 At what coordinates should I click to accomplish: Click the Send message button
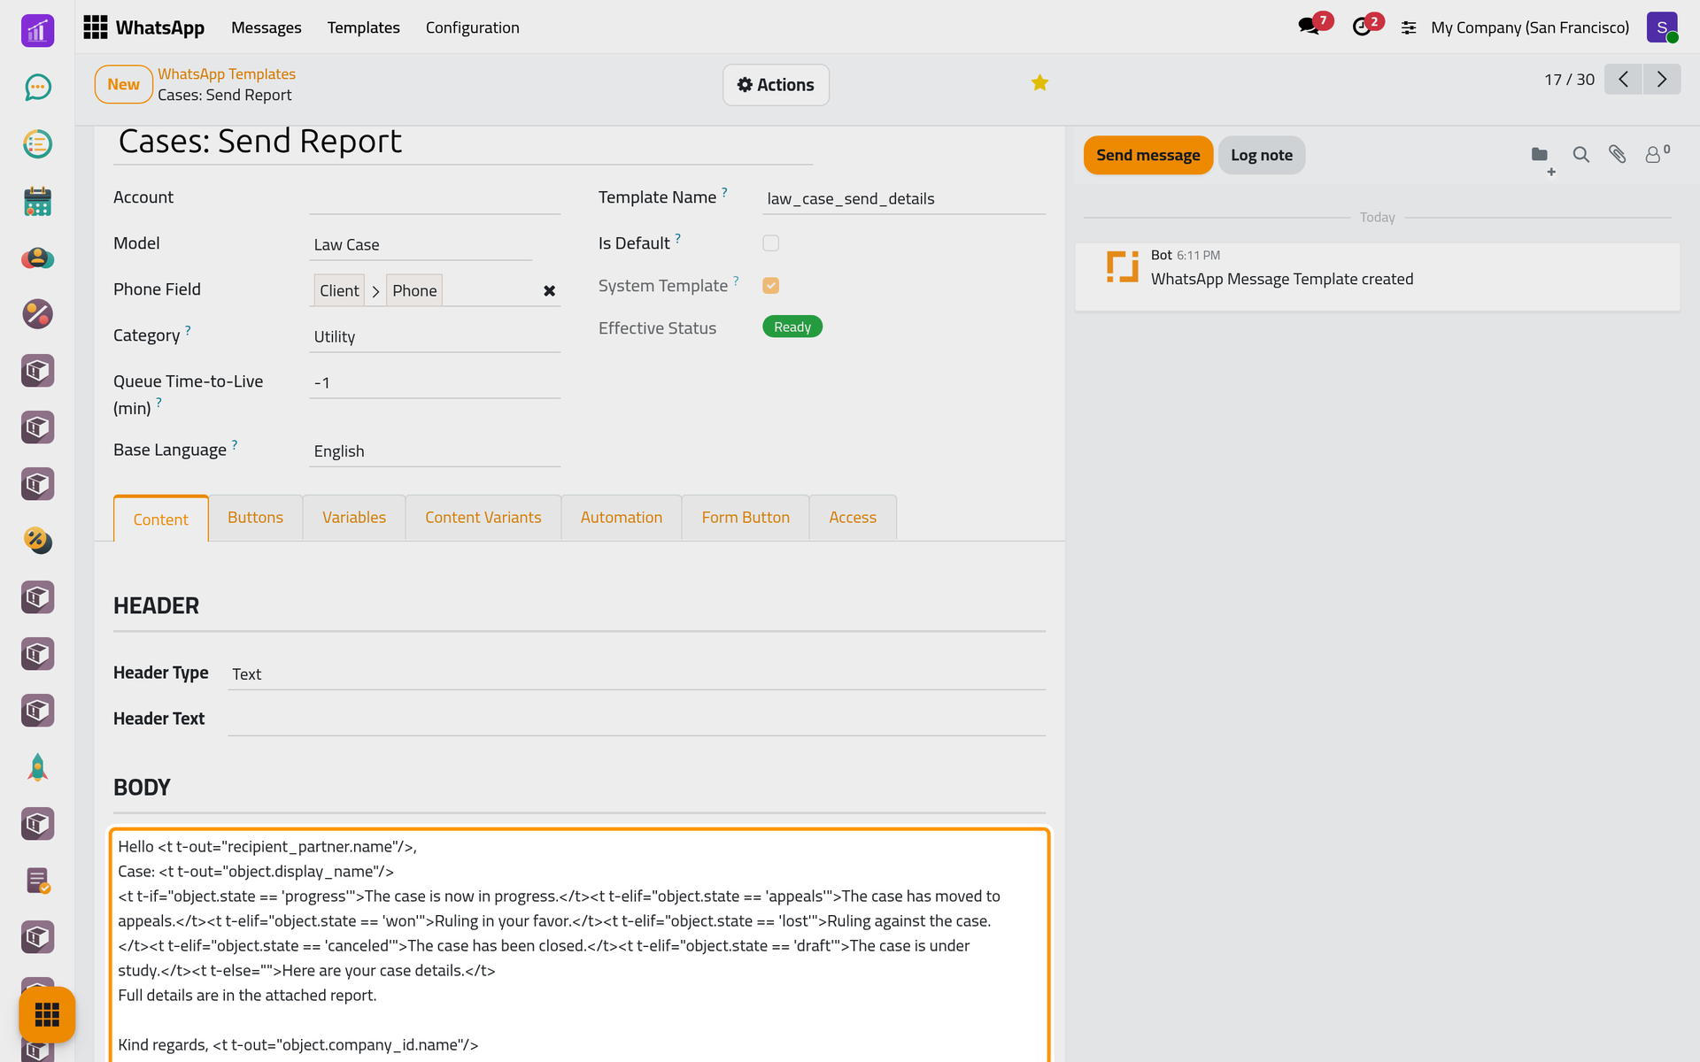point(1148,155)
